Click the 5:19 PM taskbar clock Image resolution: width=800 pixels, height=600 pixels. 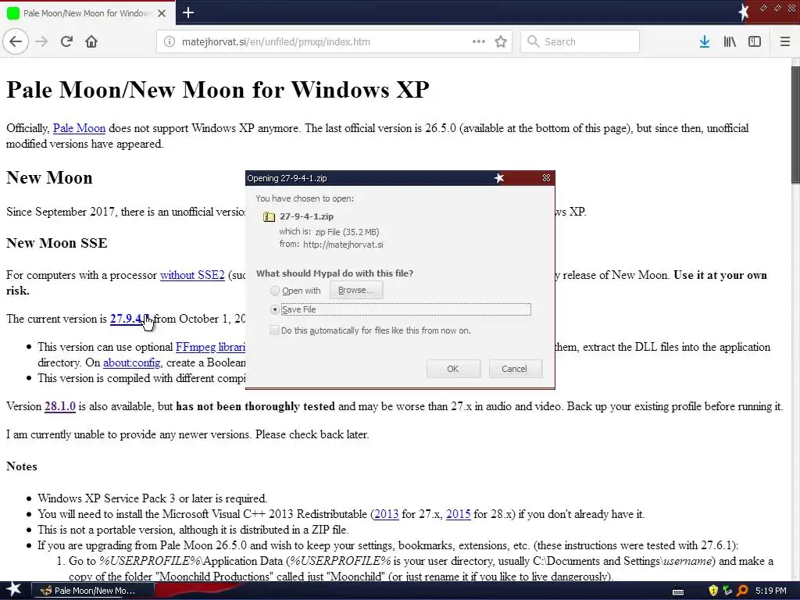pos(771,591)
